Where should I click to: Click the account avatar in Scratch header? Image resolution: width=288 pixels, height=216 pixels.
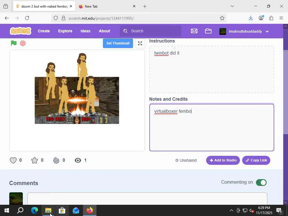(223, 31)
